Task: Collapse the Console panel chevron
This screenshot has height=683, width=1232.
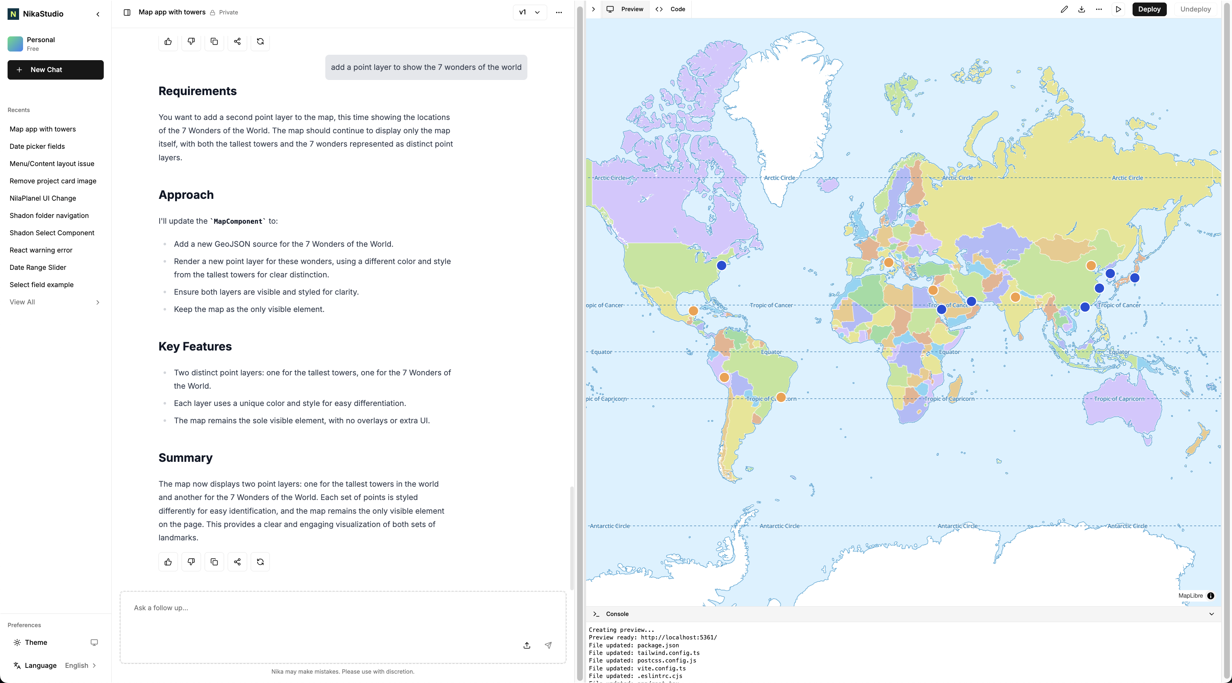Action: click(1211, 613)
